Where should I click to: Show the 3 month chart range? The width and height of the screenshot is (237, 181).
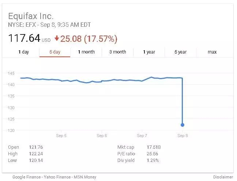[118, 52]
